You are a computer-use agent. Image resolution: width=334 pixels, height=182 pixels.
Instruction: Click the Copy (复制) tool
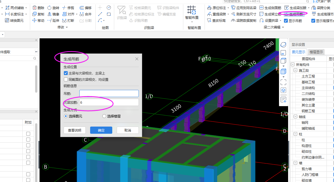(x=38, y=14)
